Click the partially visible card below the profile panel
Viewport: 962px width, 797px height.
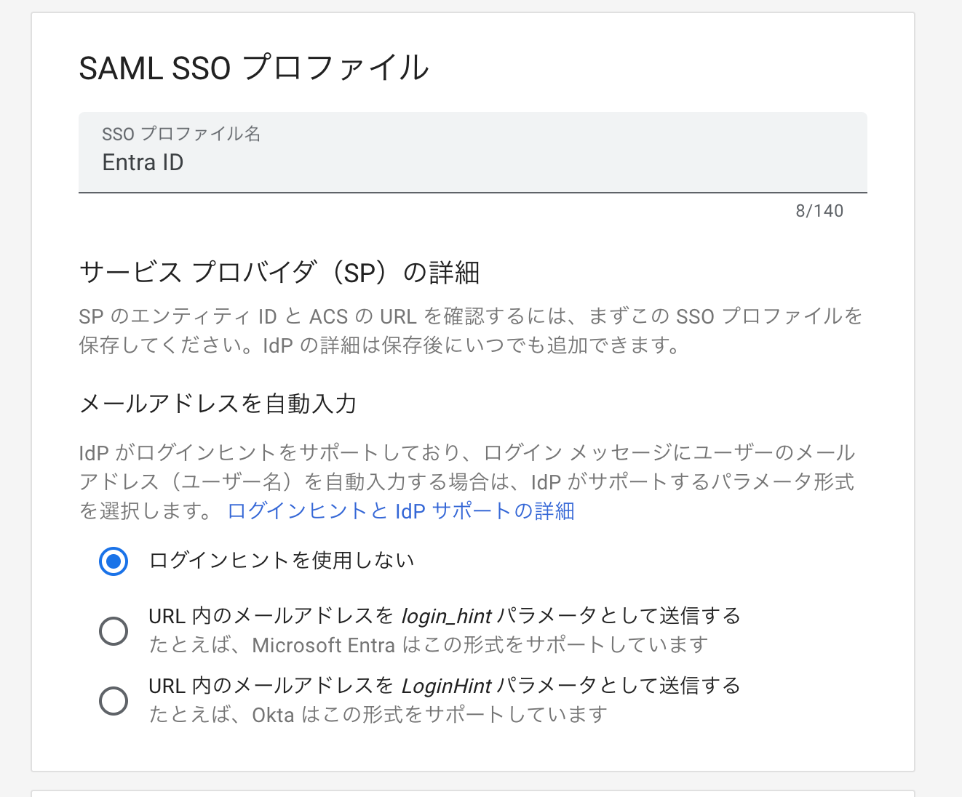480,793
